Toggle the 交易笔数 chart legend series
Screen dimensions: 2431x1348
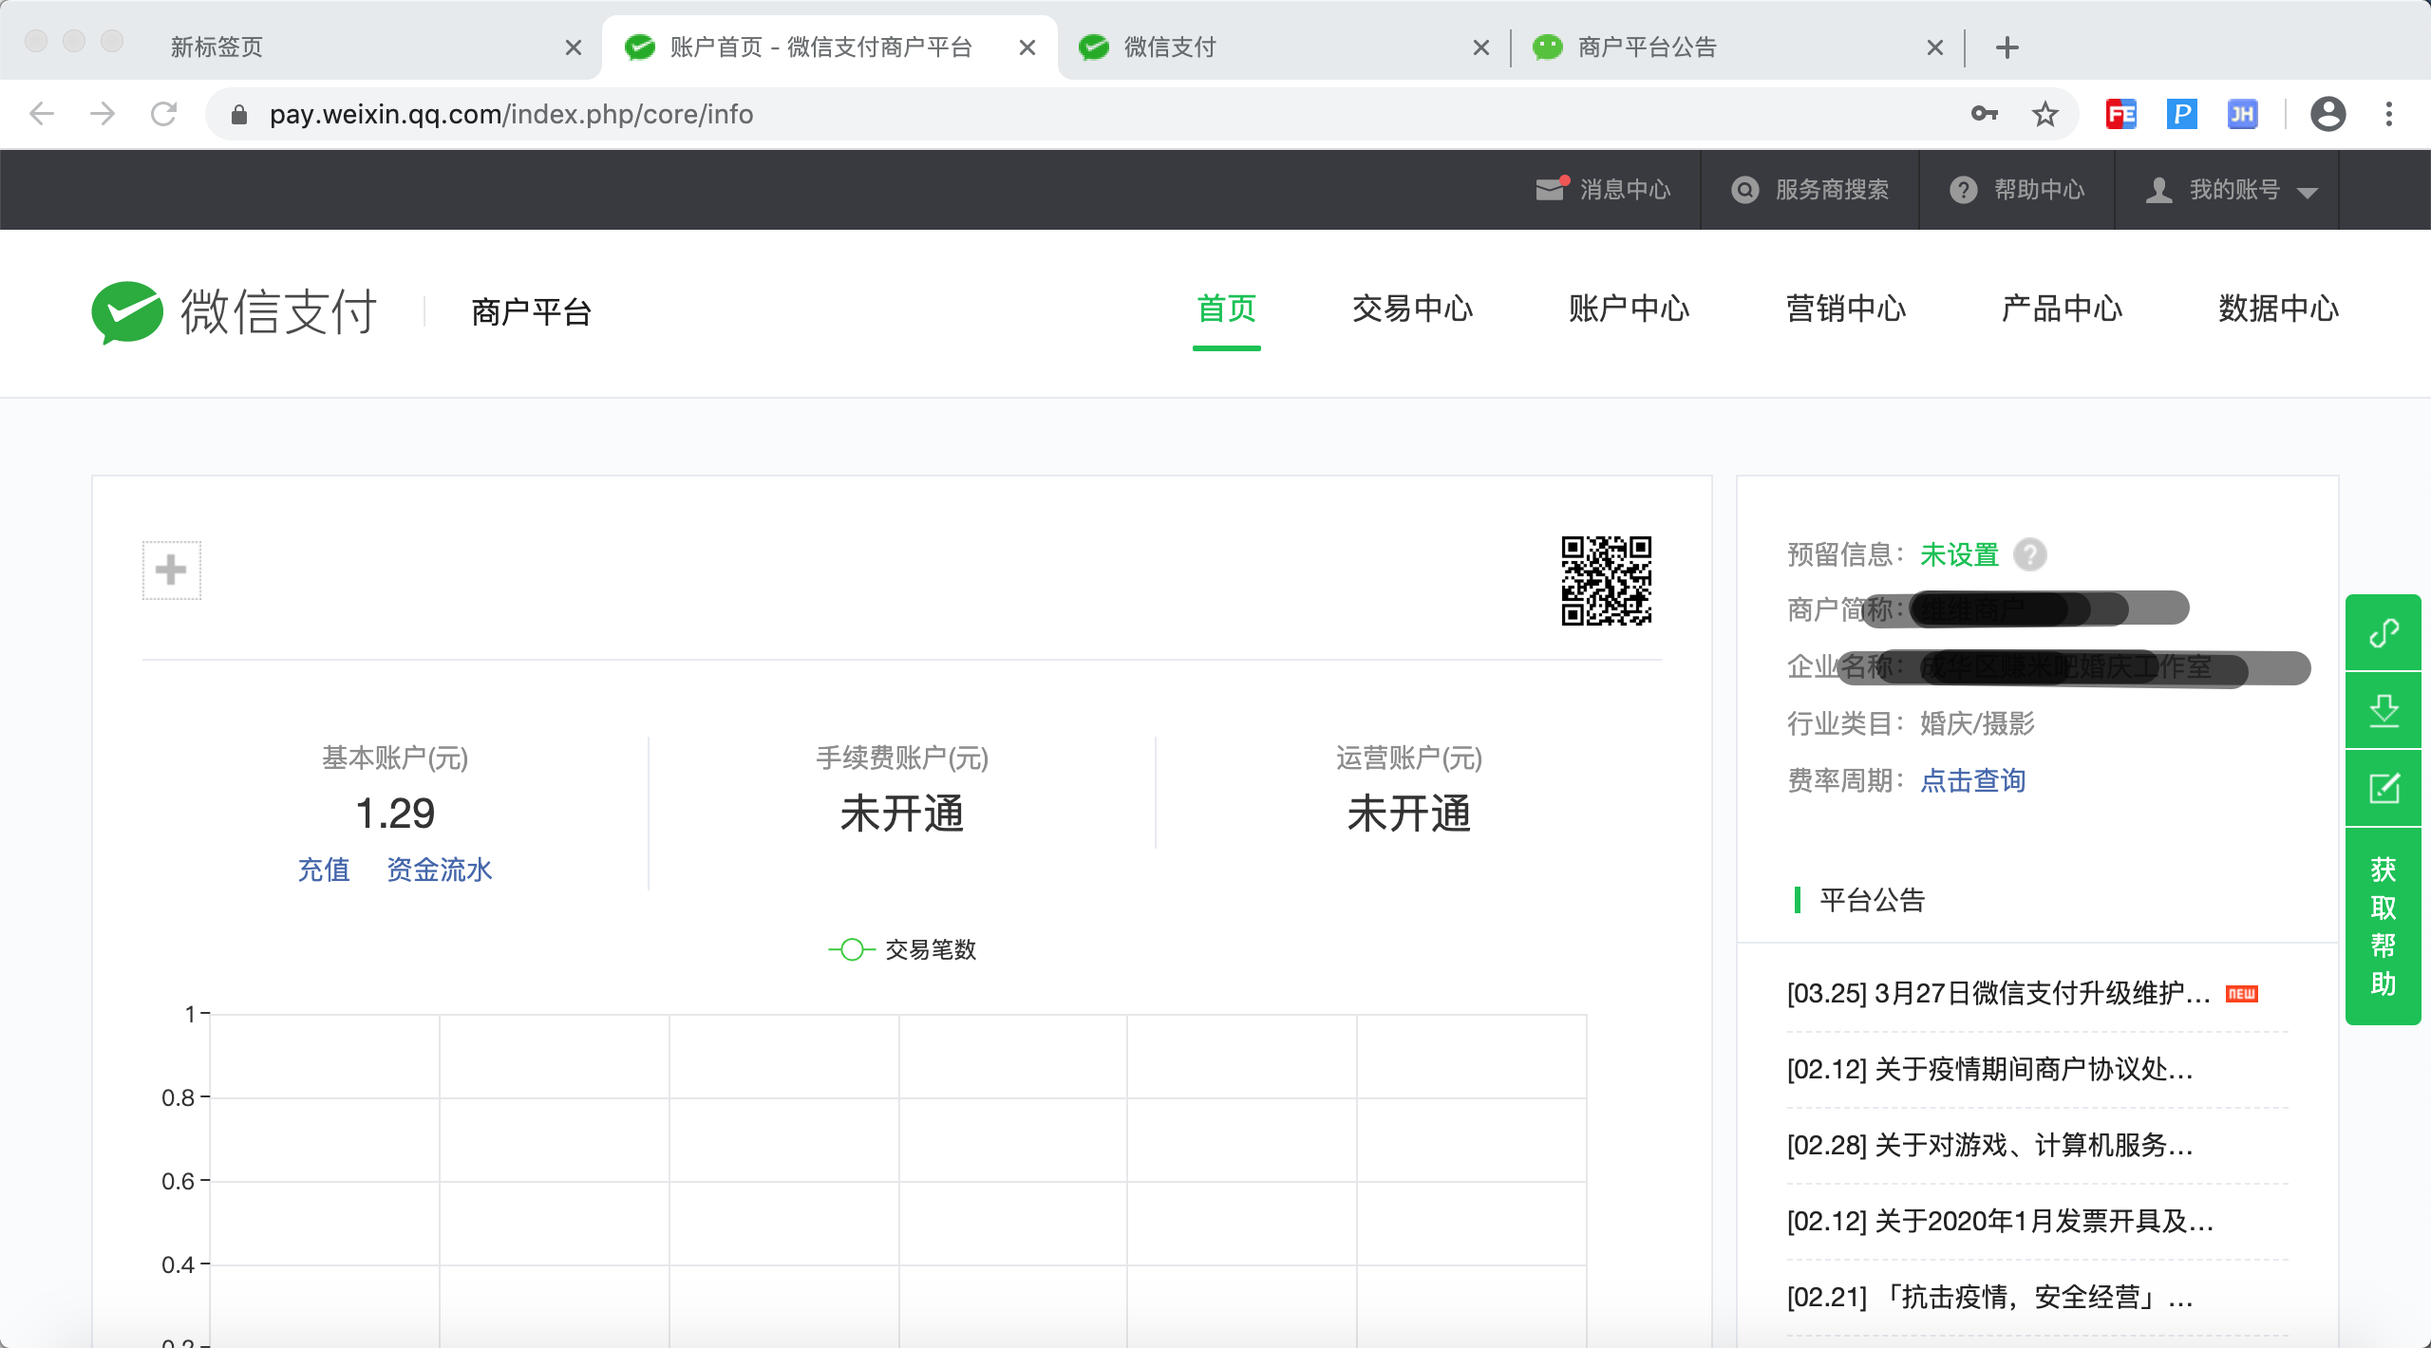click(x=902, y=949)
